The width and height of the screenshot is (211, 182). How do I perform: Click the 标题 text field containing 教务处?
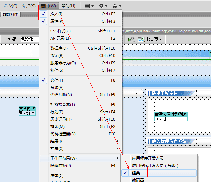click(x=29, y=39)
